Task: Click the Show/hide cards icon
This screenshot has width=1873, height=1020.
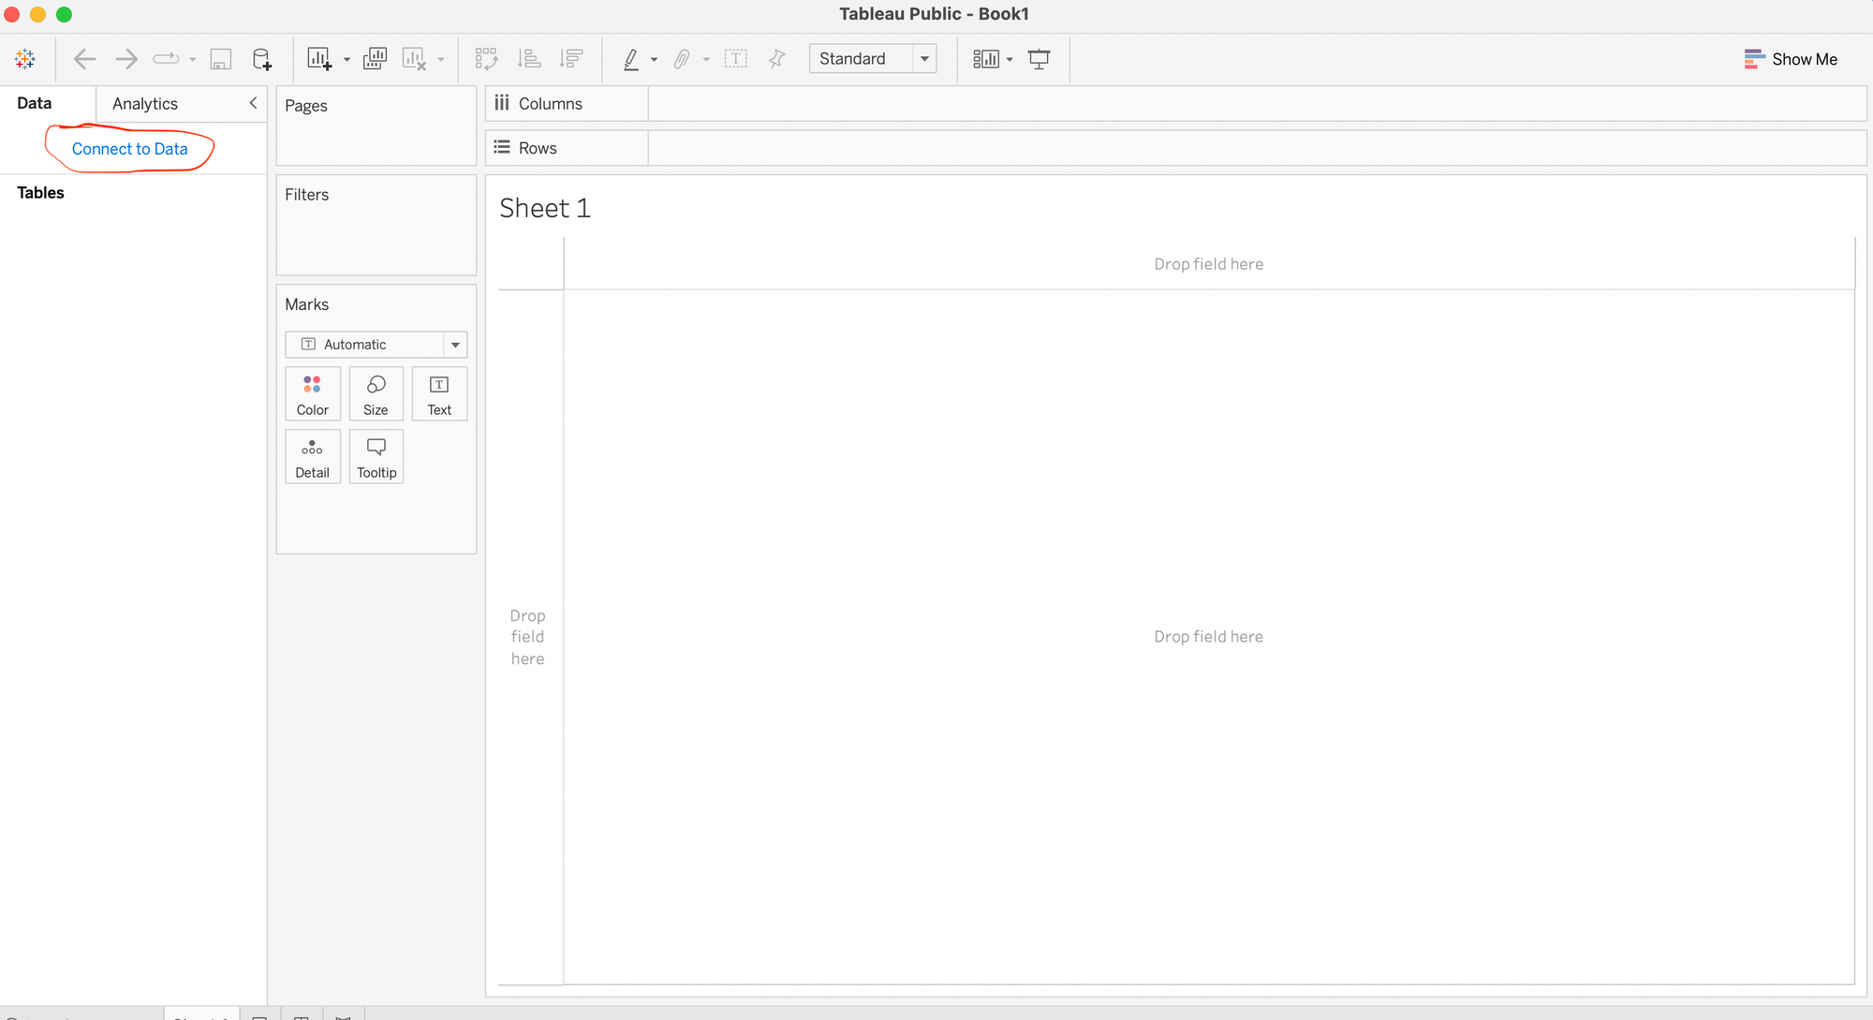Action: tap(985, 59)
